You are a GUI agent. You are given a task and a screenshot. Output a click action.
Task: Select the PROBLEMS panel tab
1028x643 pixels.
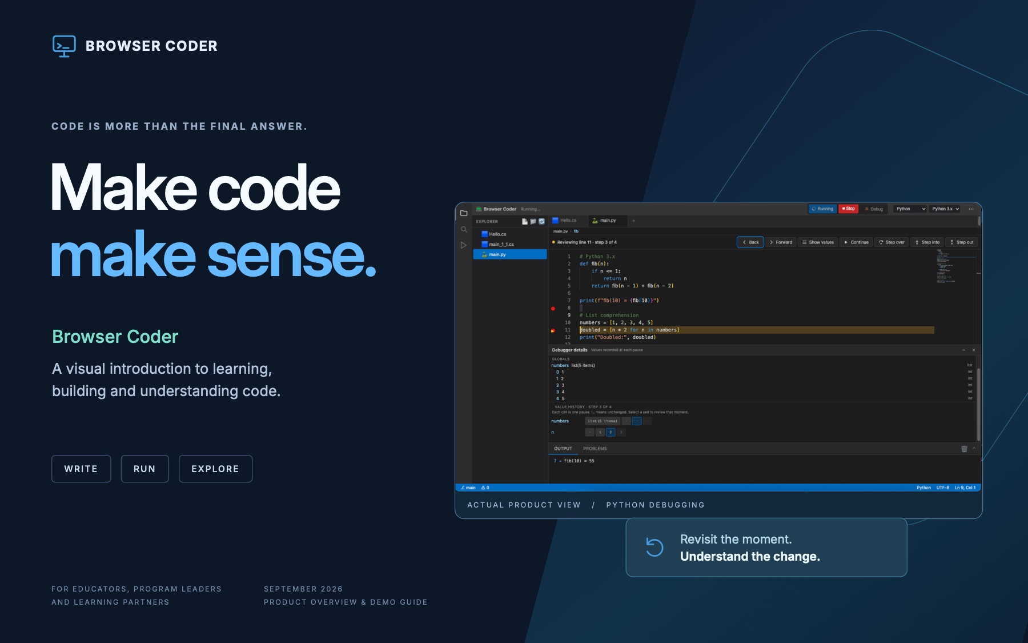[595, 449]
